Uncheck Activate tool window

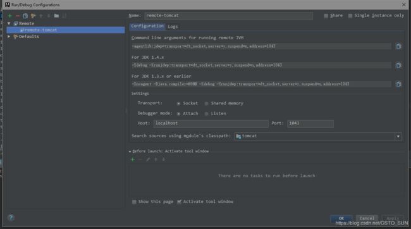coord(180,202)
